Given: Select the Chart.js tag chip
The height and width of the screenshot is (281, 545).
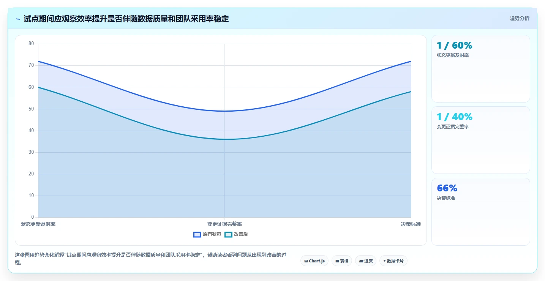Looking at the screenshot, I should point(314,261).
